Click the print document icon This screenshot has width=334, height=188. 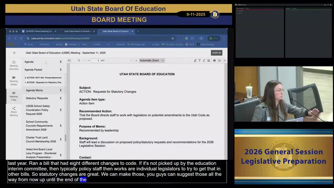(214, 60)
